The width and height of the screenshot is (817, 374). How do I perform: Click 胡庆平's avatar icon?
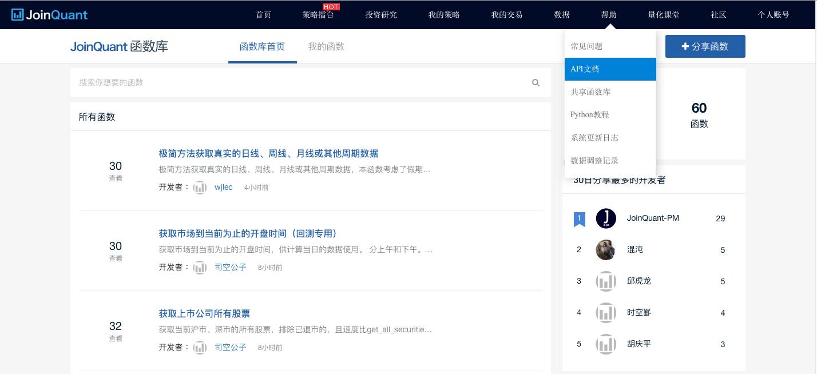(606, 344)
